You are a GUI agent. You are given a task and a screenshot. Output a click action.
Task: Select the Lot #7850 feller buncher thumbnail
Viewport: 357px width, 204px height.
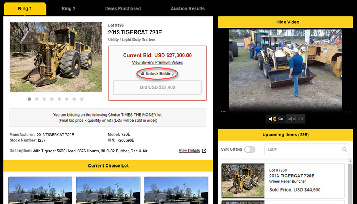tap(243, 181)
